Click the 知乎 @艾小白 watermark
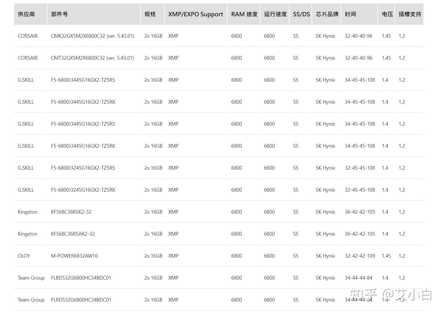The width and height of the screenshot is (444, 313). [x=391, y=294]
